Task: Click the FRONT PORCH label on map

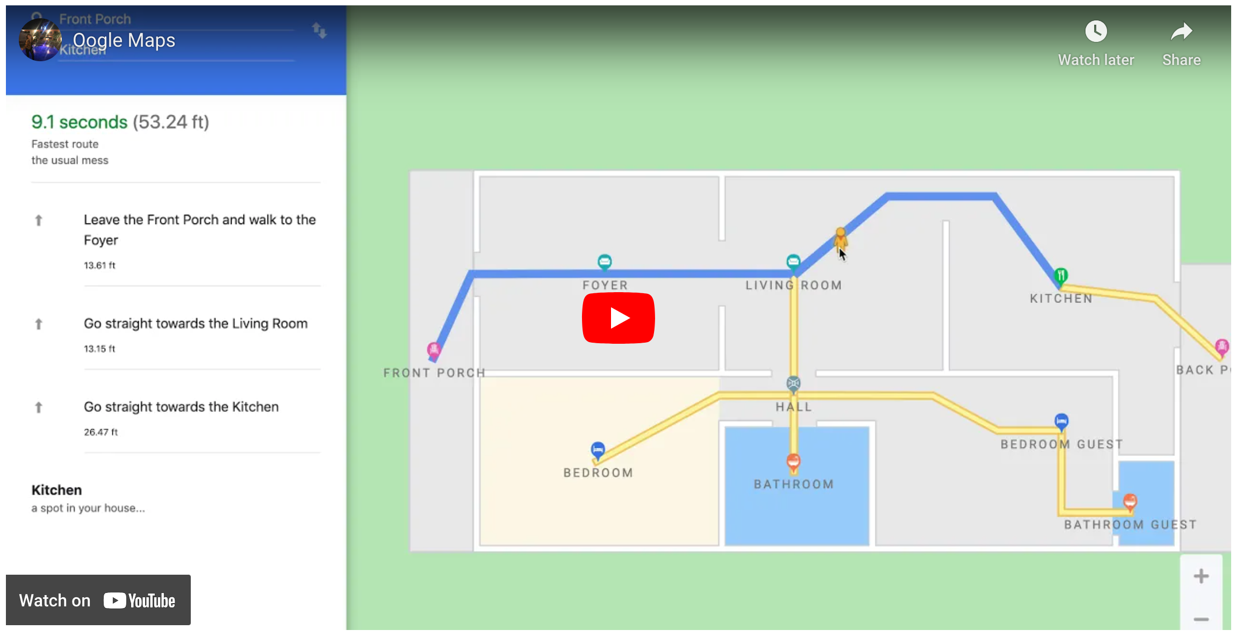Action: 434,373
